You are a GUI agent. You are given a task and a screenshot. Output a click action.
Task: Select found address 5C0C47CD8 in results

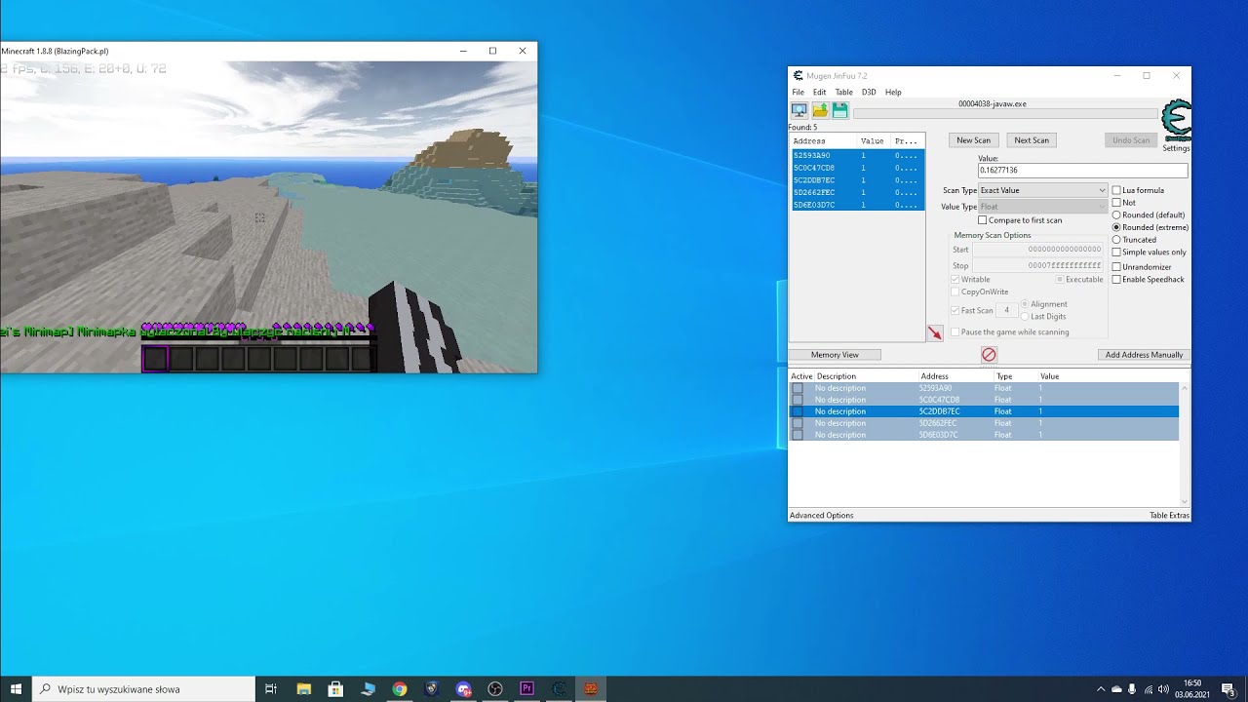857,168
